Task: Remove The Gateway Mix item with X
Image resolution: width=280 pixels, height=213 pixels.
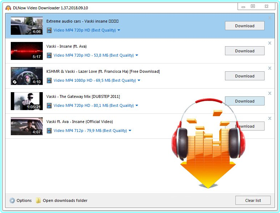Action: coord(270,93)
